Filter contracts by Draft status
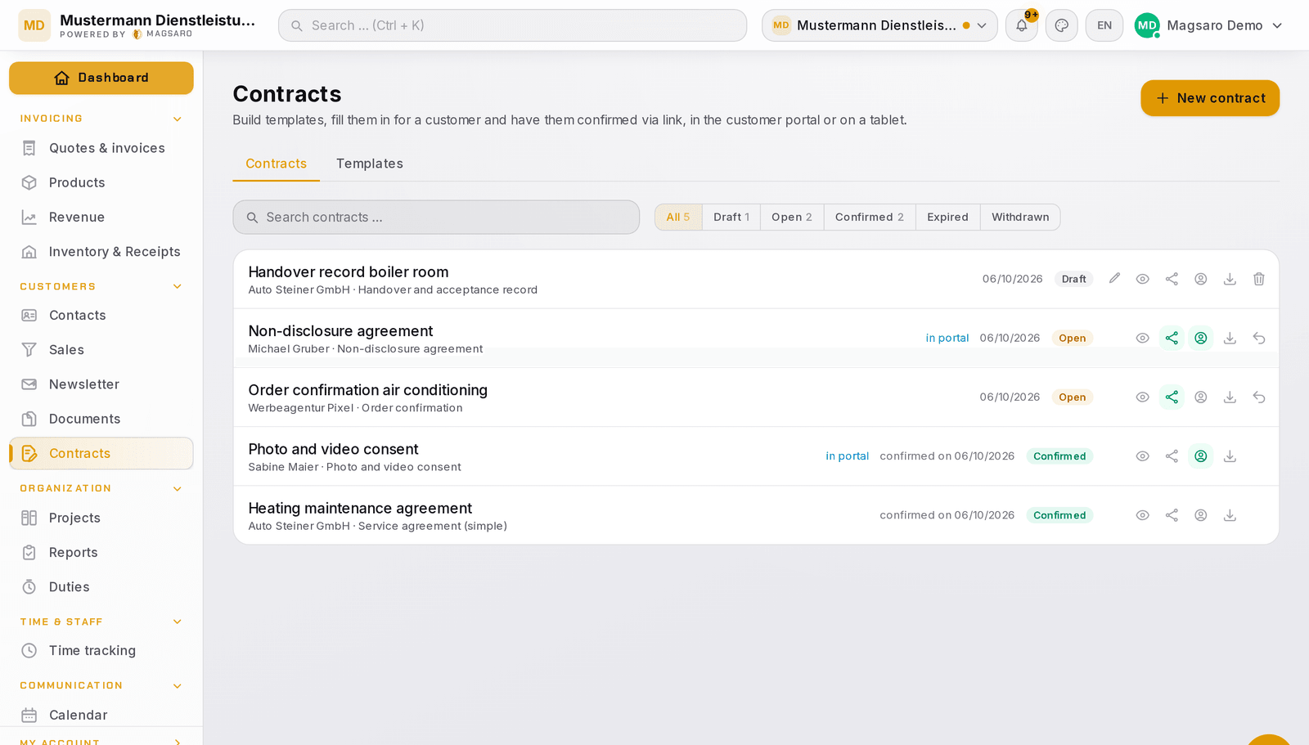1309x745 pixels. click(731, 217)
